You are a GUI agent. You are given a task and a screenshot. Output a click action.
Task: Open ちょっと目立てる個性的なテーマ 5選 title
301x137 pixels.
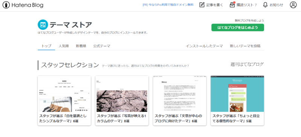click(236, 118)
